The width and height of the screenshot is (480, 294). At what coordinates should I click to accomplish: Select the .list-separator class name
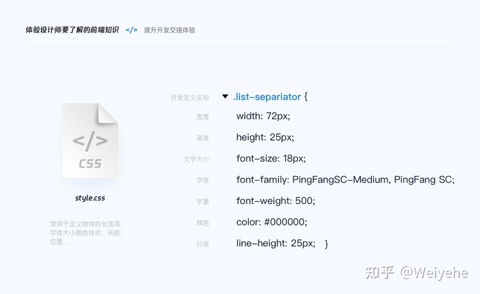point(267,97)
